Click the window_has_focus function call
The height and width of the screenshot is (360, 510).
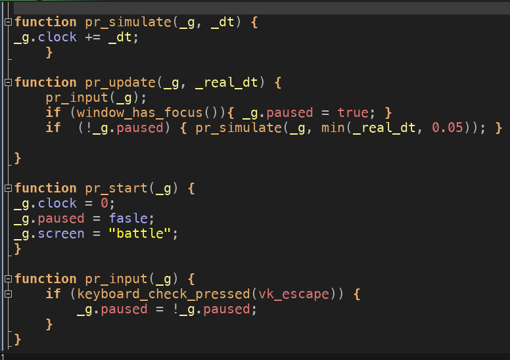pos(139,113)
